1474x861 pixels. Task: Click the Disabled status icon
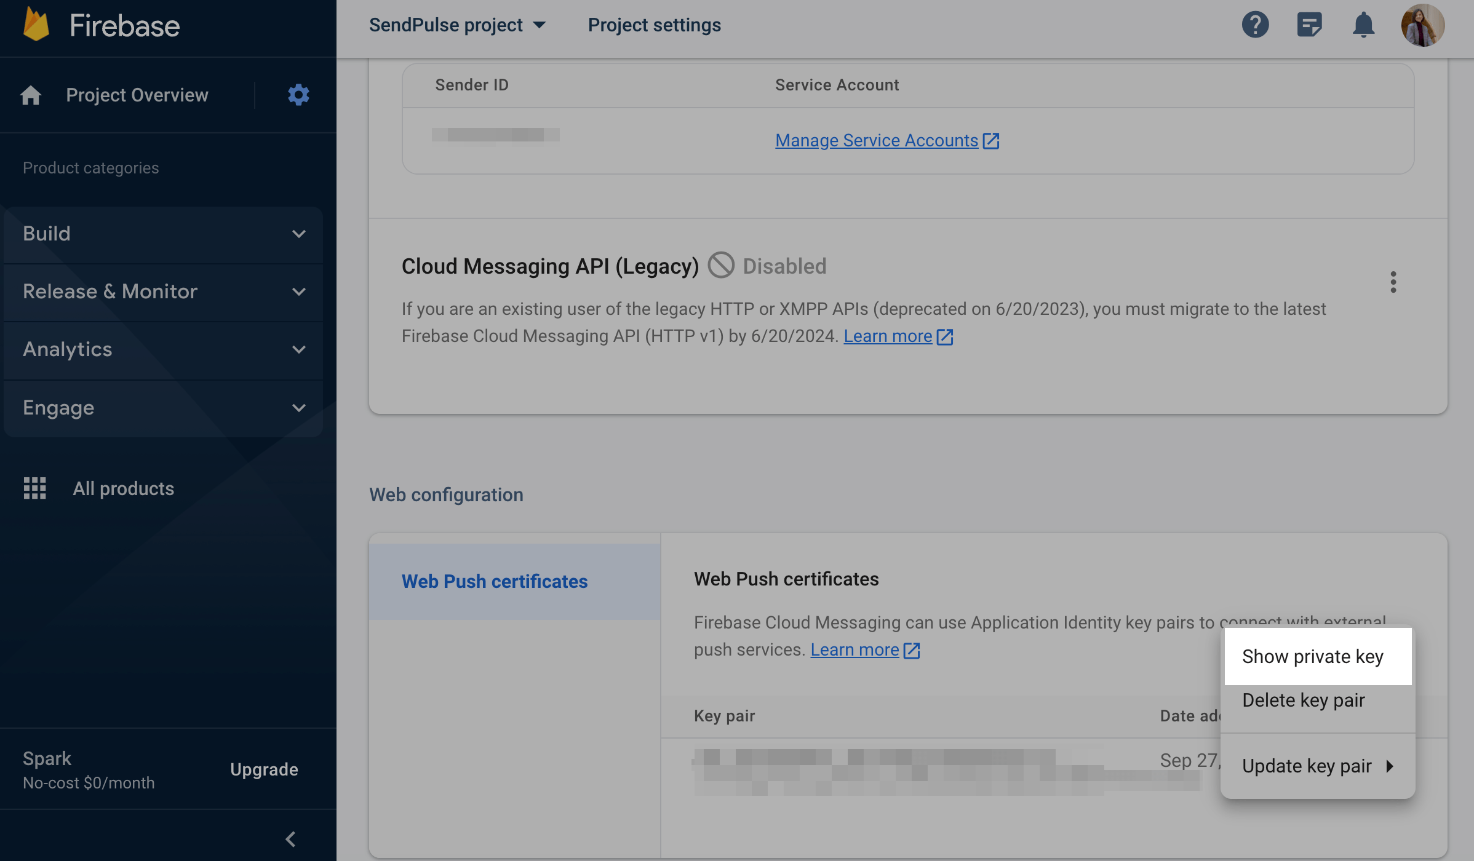click(x=721, y=266)
